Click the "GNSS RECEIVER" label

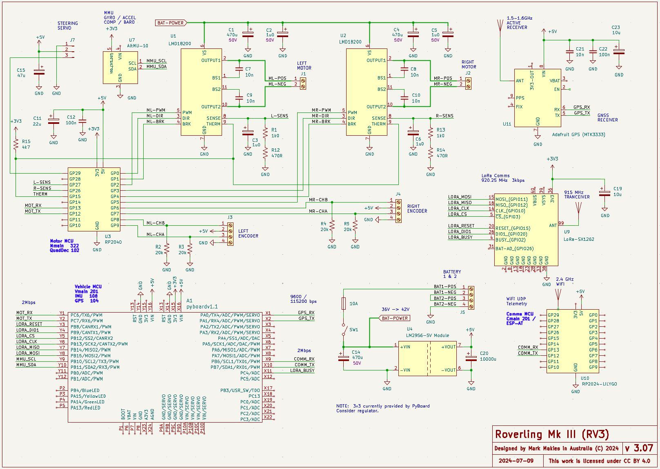click(608, 117)
